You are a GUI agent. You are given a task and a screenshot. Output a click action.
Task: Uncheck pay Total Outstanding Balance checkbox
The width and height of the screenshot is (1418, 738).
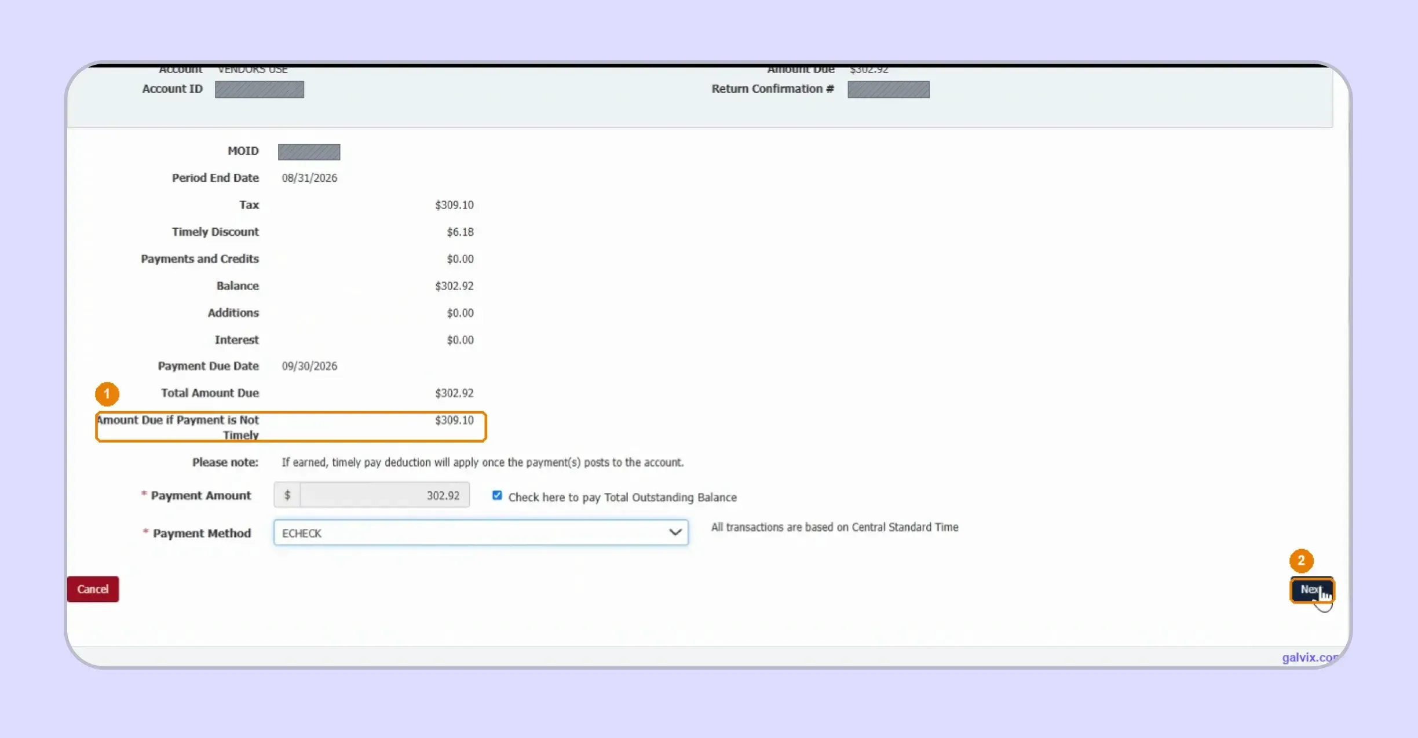click(497, 495)
